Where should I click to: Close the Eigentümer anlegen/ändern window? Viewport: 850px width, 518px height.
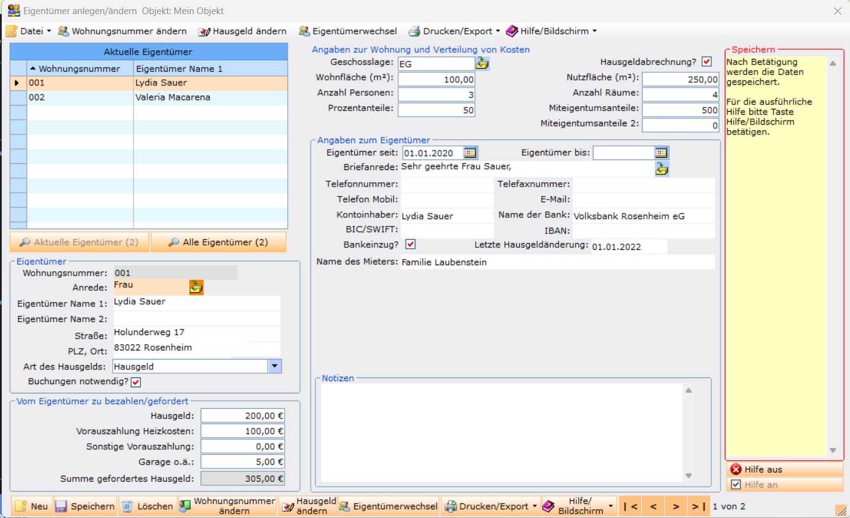point(837,11)
